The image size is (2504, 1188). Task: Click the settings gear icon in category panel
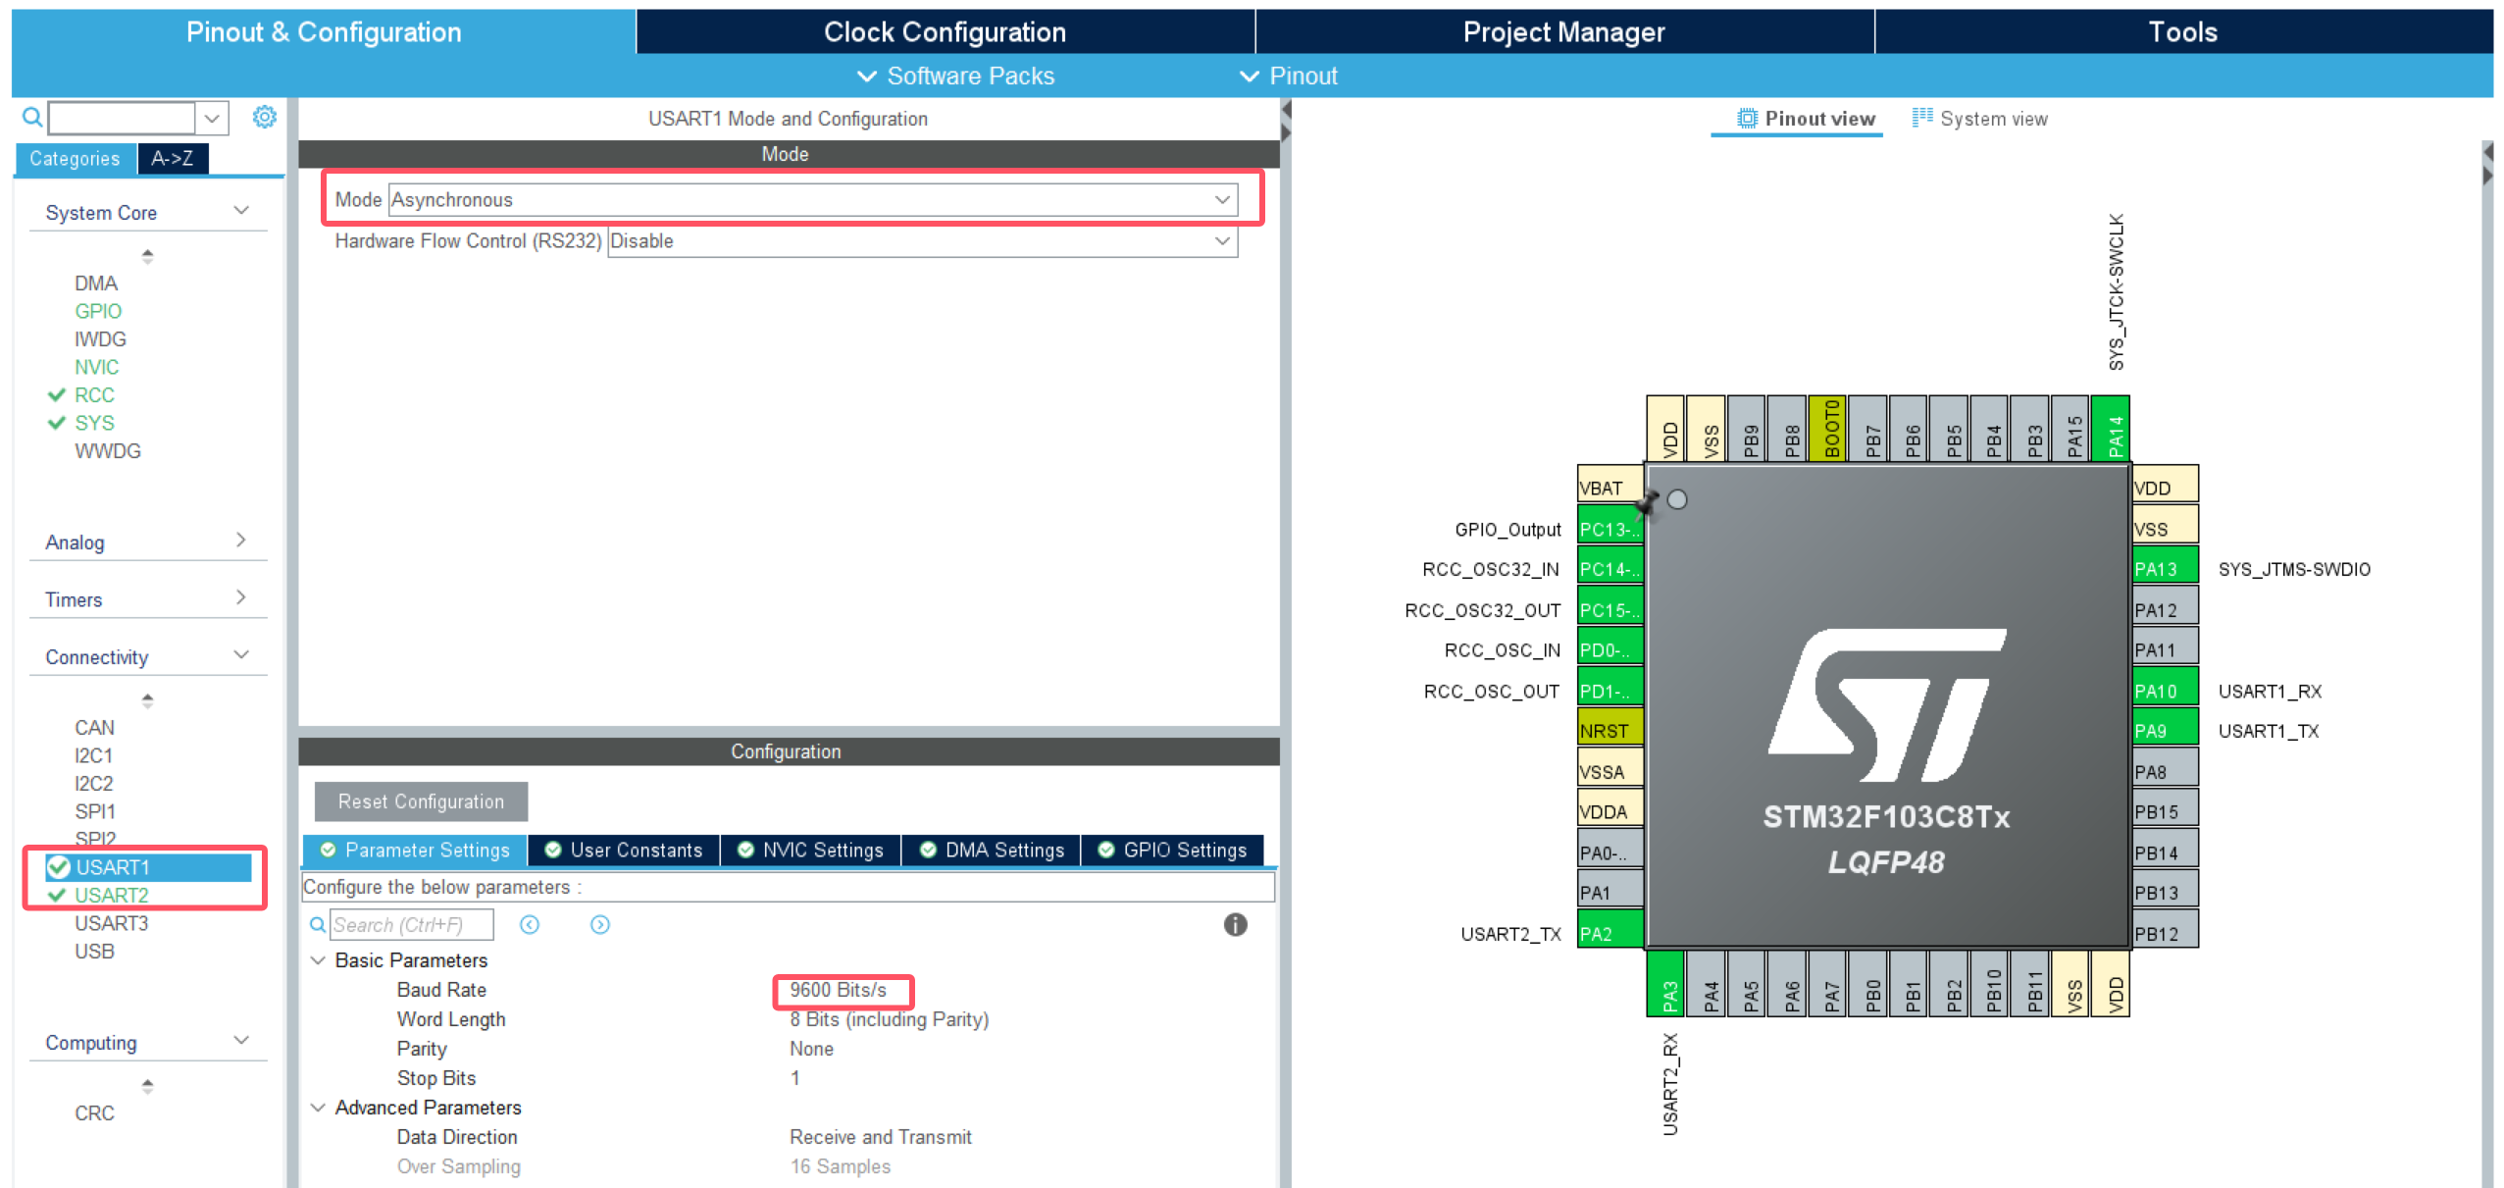[264, 118]
